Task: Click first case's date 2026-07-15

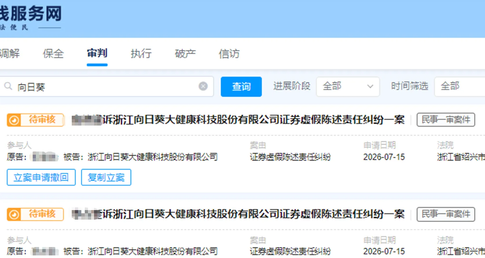Action: pos(384,157)
